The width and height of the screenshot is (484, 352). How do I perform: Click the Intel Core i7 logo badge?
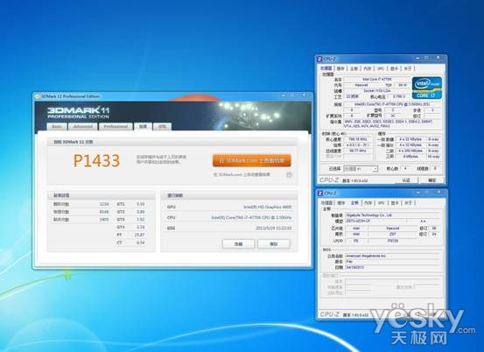pos(427,88)
